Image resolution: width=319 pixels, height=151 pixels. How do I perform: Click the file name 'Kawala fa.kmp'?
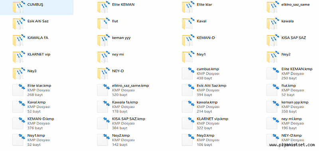(125, 102)
